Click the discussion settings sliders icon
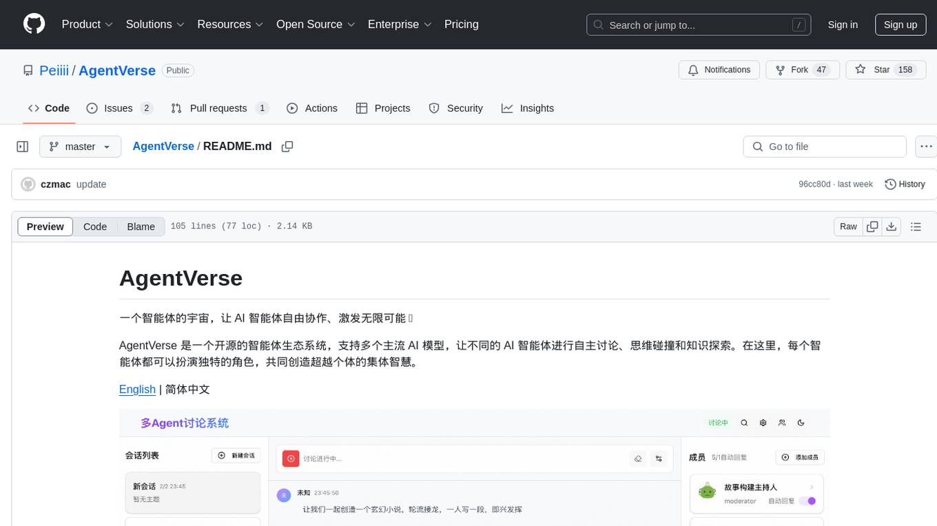The image size is (937, 526). pyautogui.click(x=659, y=459)
